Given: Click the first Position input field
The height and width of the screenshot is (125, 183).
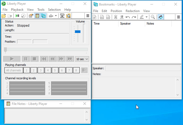Looking at the screenshot, I should point(24,42).
